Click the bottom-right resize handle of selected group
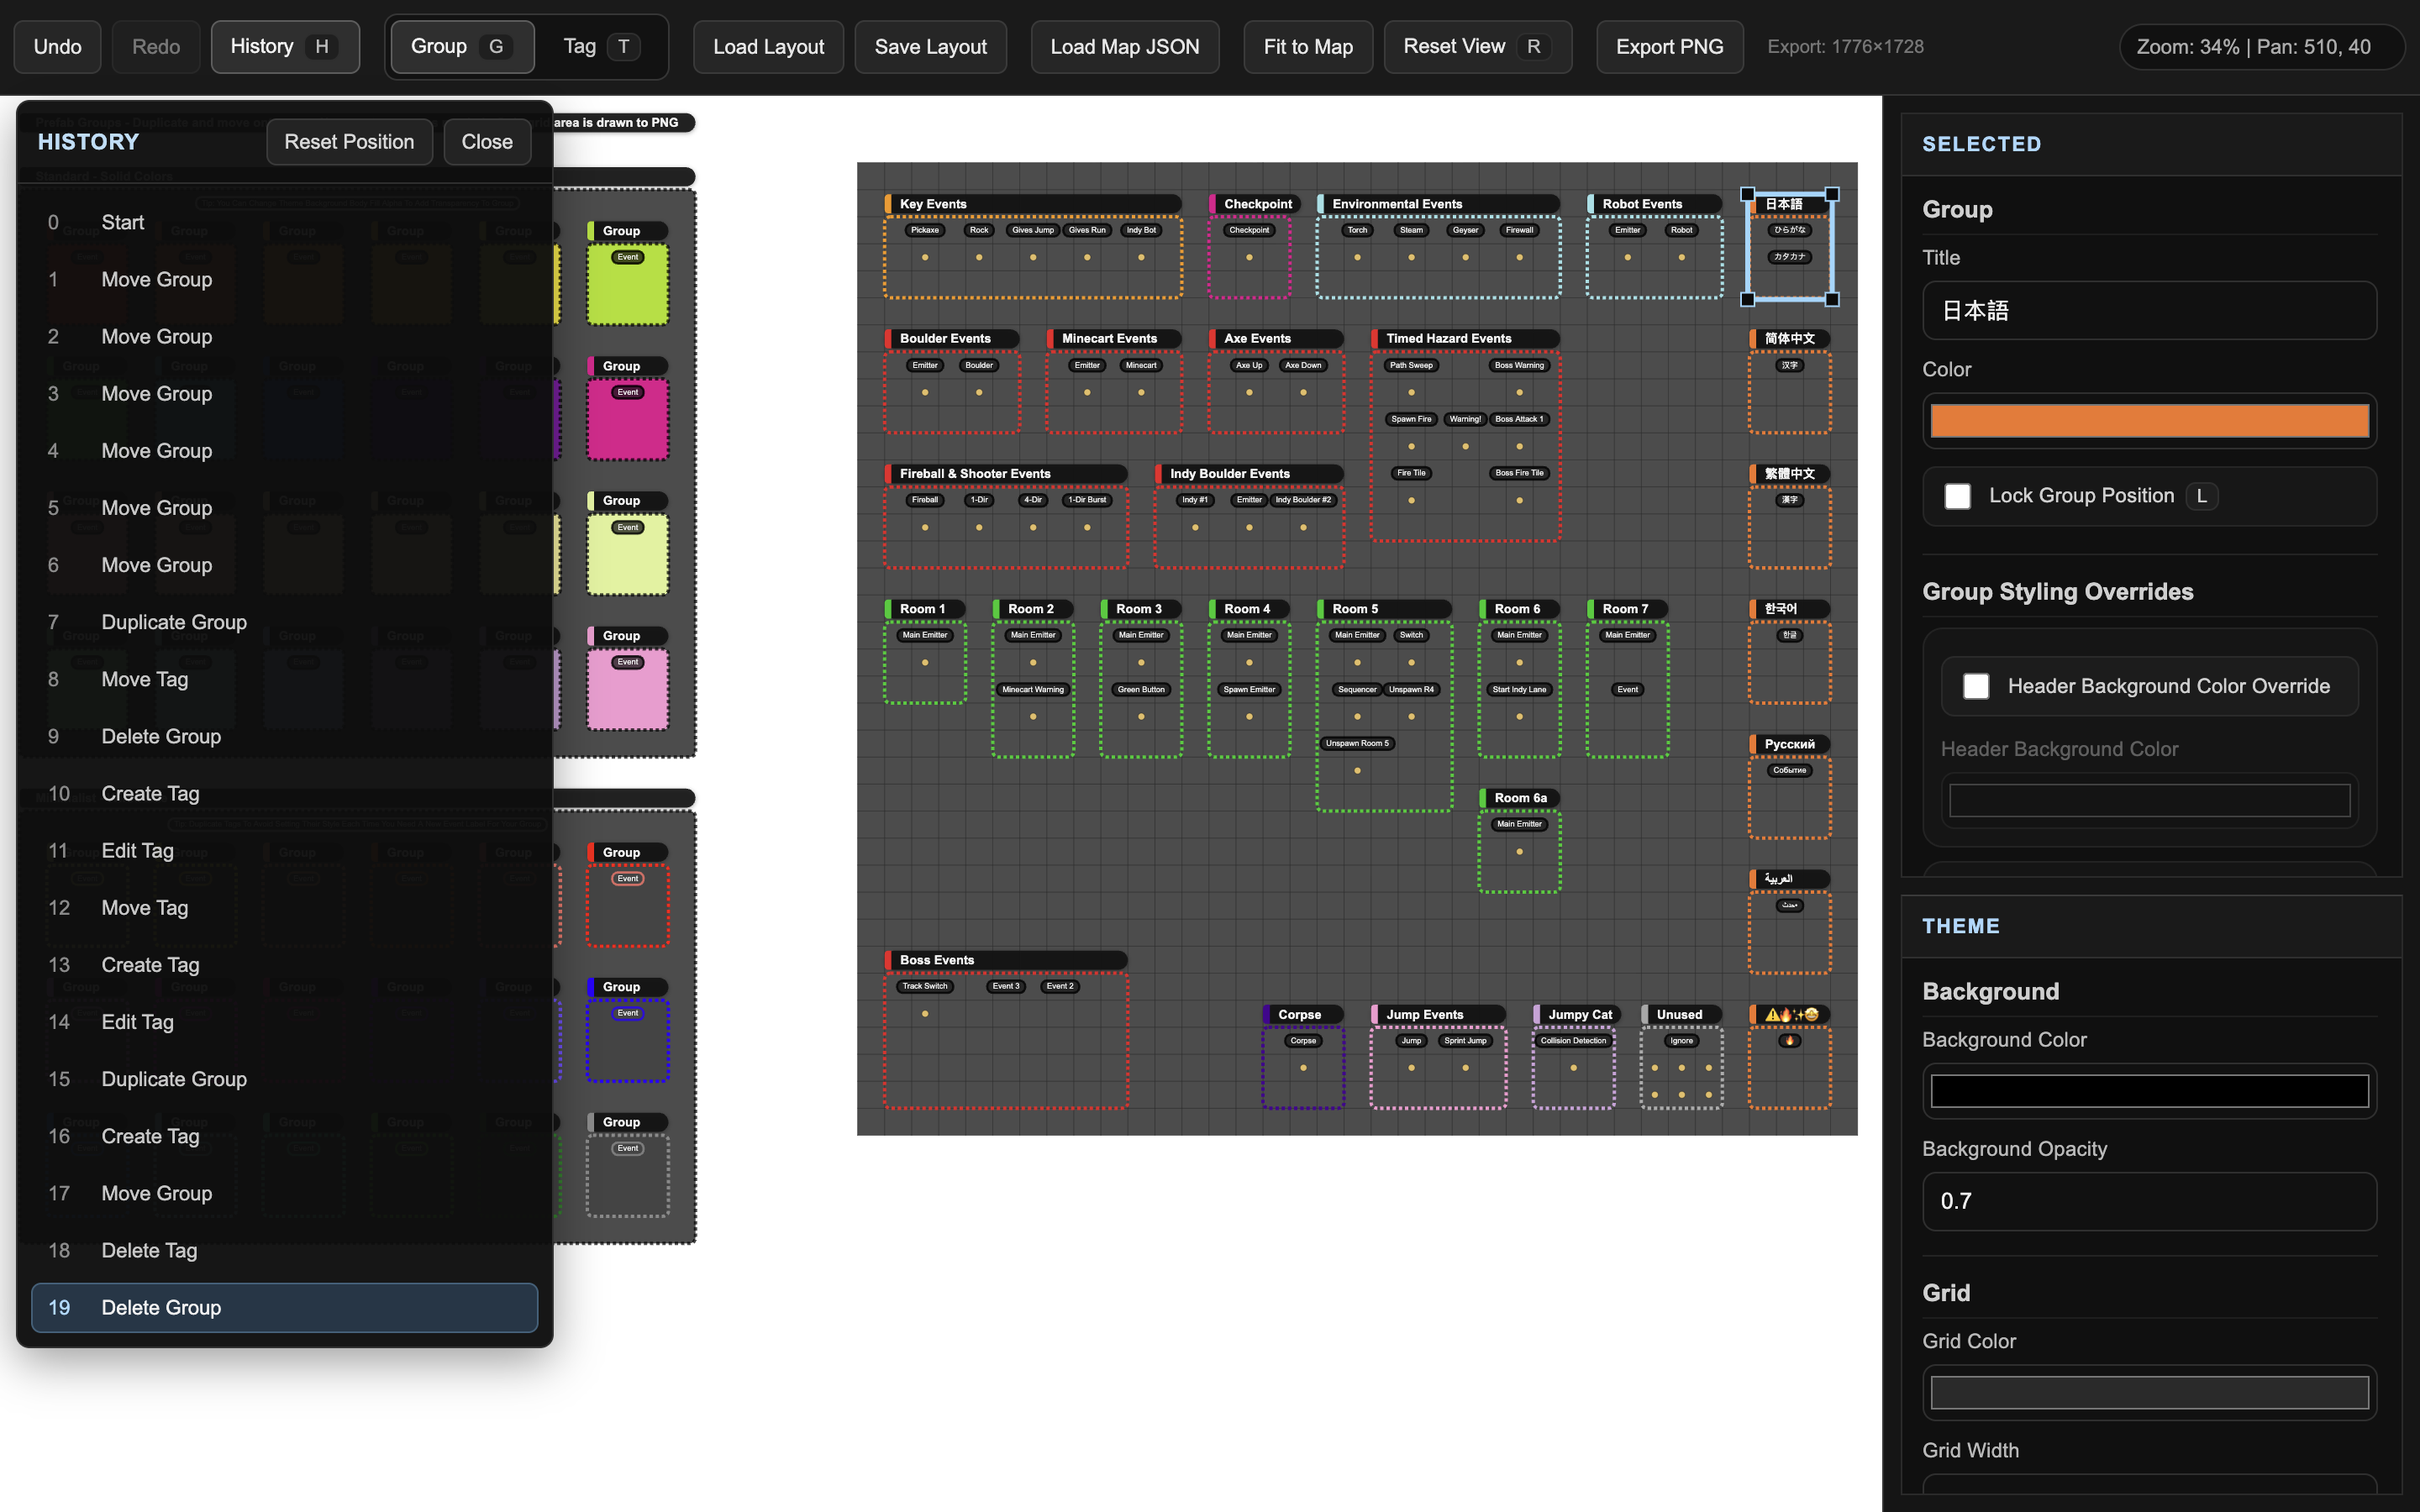Image resolution: width=2420 pixels, height=1512 pixels. pyautogui.click(x=1832, y=299)
